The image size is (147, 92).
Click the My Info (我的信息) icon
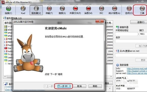[x=117, y=65]
